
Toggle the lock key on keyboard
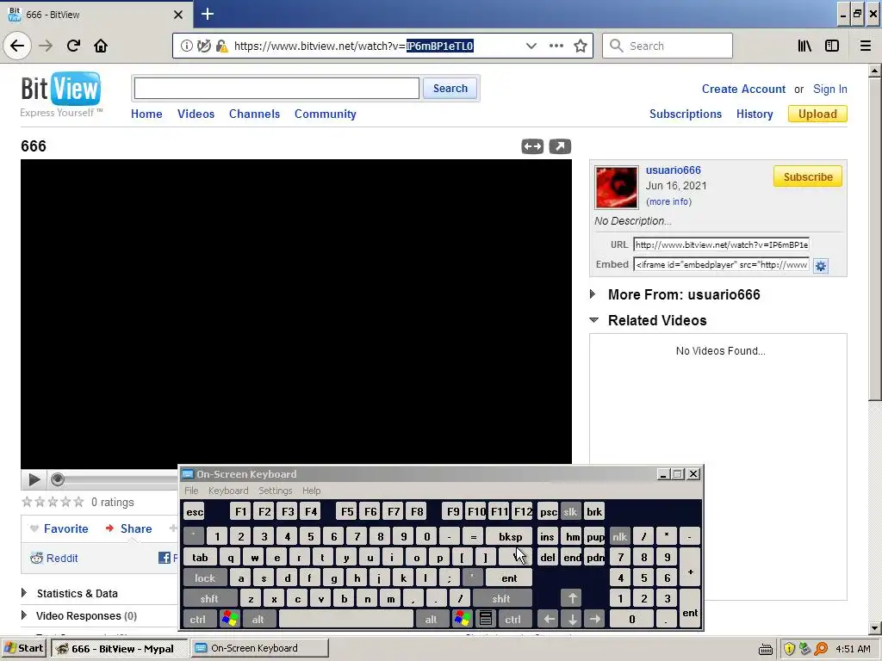point(205,578)
